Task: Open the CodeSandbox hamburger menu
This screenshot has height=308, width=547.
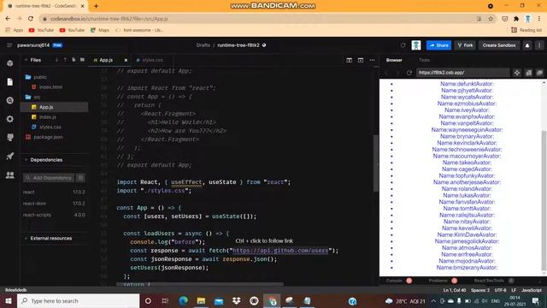Action: [x=9, y=45]
